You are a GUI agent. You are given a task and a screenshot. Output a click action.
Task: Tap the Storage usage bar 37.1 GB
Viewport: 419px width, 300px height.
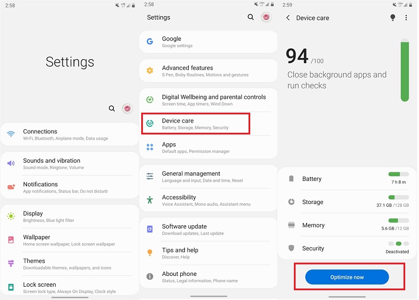[x=398, y=198]
